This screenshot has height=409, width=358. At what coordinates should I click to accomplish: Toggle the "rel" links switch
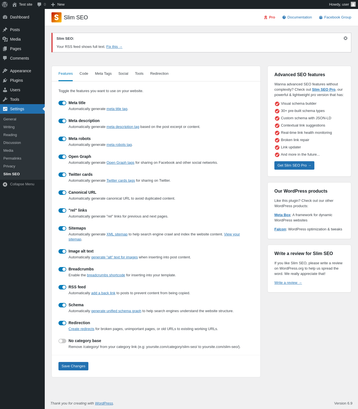coord(62,211)
